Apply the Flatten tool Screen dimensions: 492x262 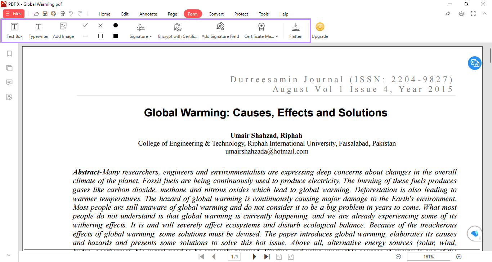click(296, 30)
